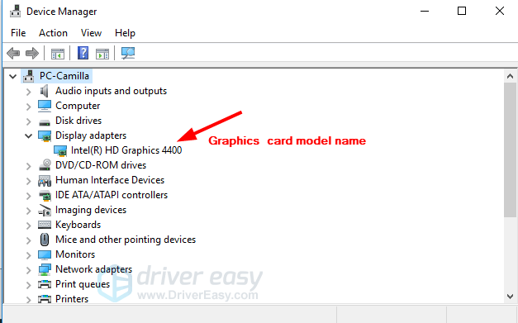Click the Forward arrow toolbar icon
This screenshot has height=323, width=518.
[x=32, y=53]
